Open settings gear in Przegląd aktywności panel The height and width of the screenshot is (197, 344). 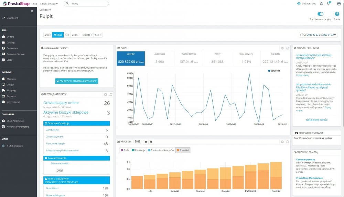click(106, 94)
